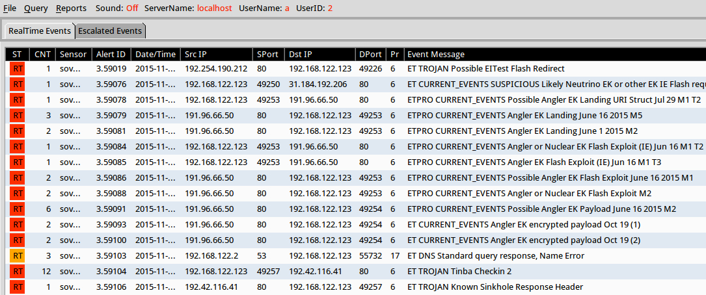Click RT badge of alert 3.59091
The image size is (706, 295).
(x=18, y=209)
